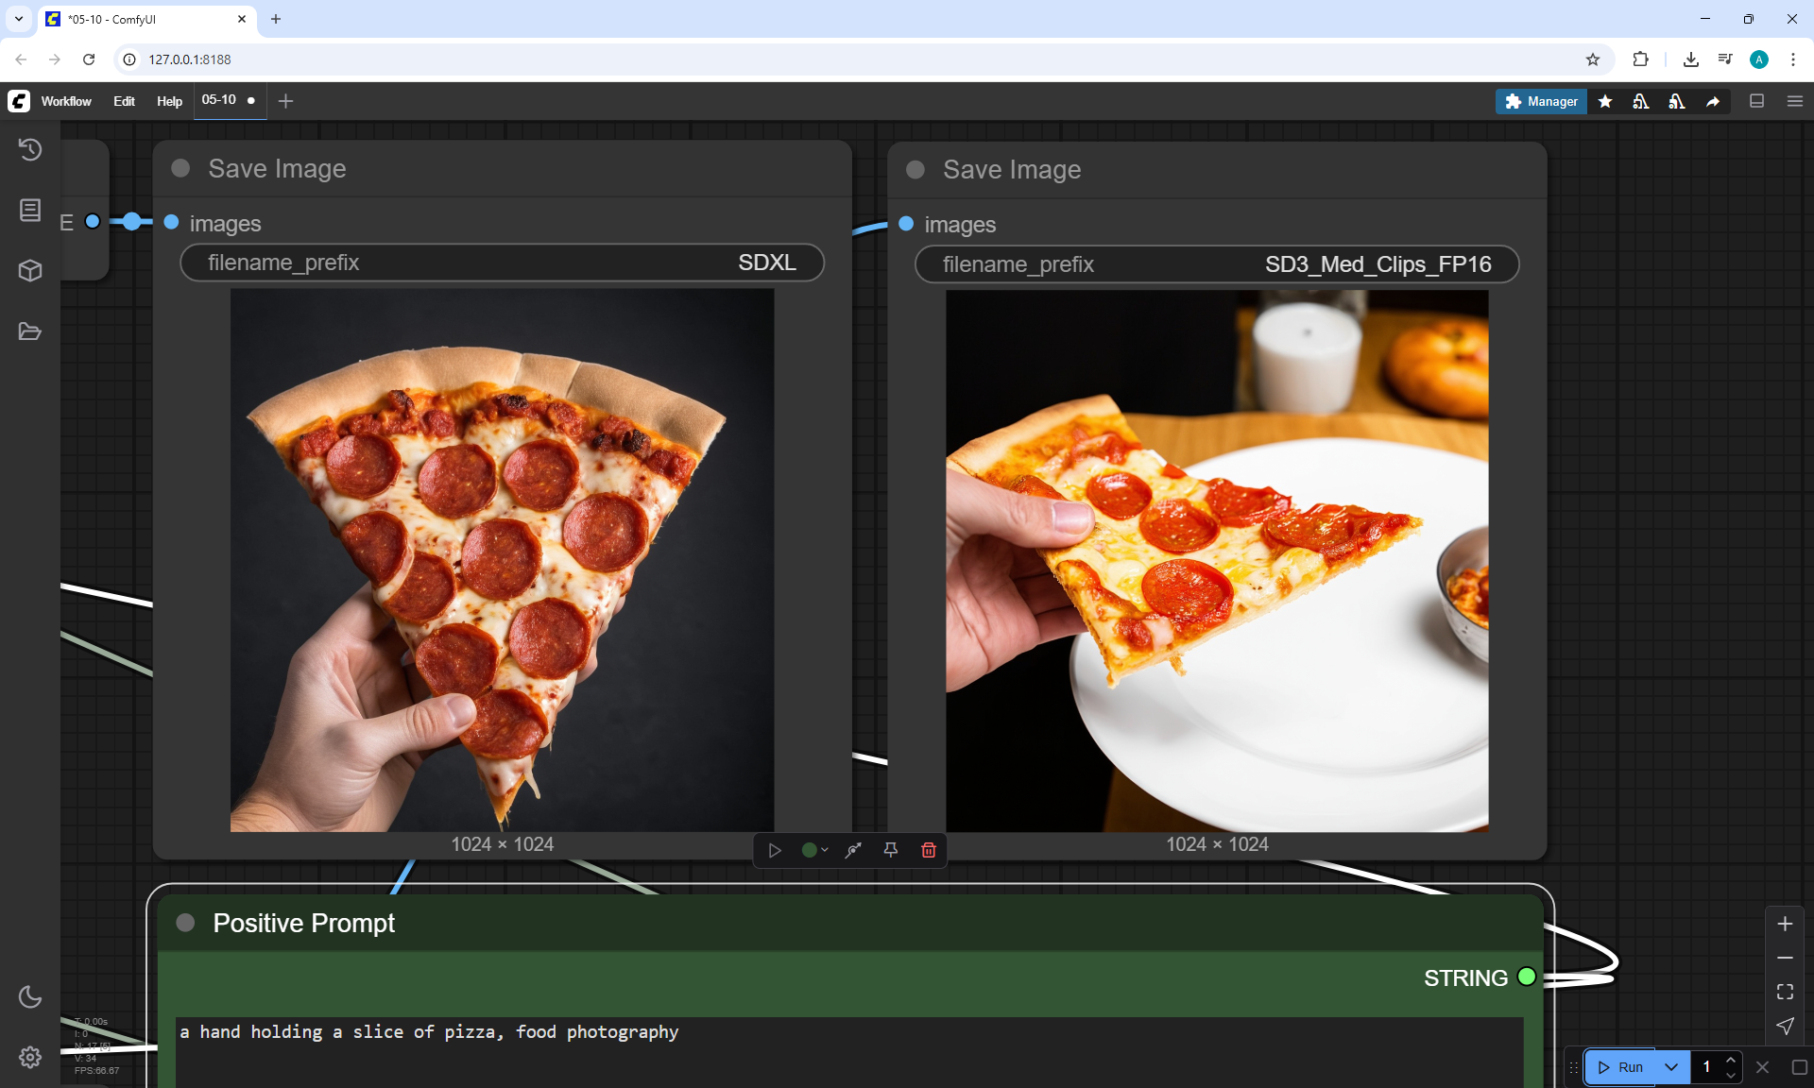
Task: Open the Edit menu
Action: 124,101
